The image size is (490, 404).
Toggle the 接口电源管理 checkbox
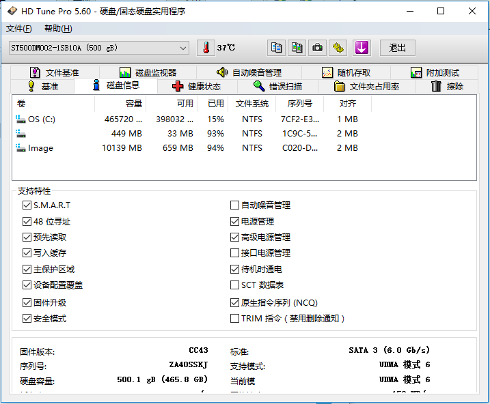point(234,252)
